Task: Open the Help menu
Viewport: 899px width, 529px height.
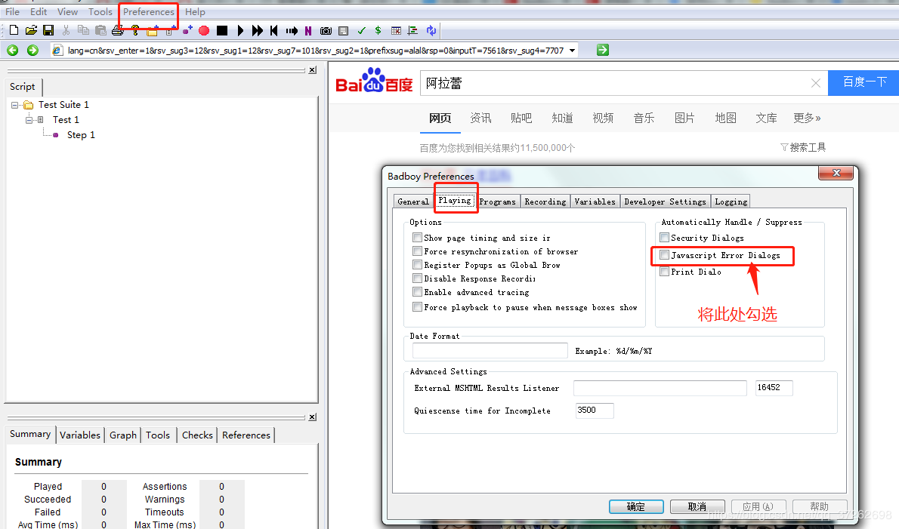Action: (195, 11)
